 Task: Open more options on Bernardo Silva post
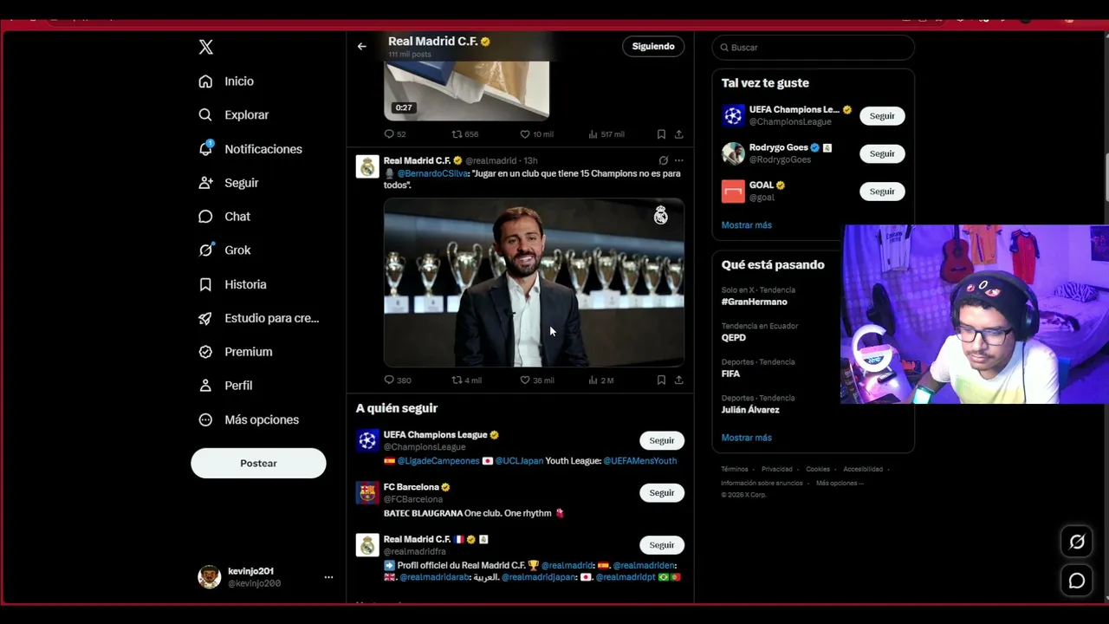tap(678, 160)
